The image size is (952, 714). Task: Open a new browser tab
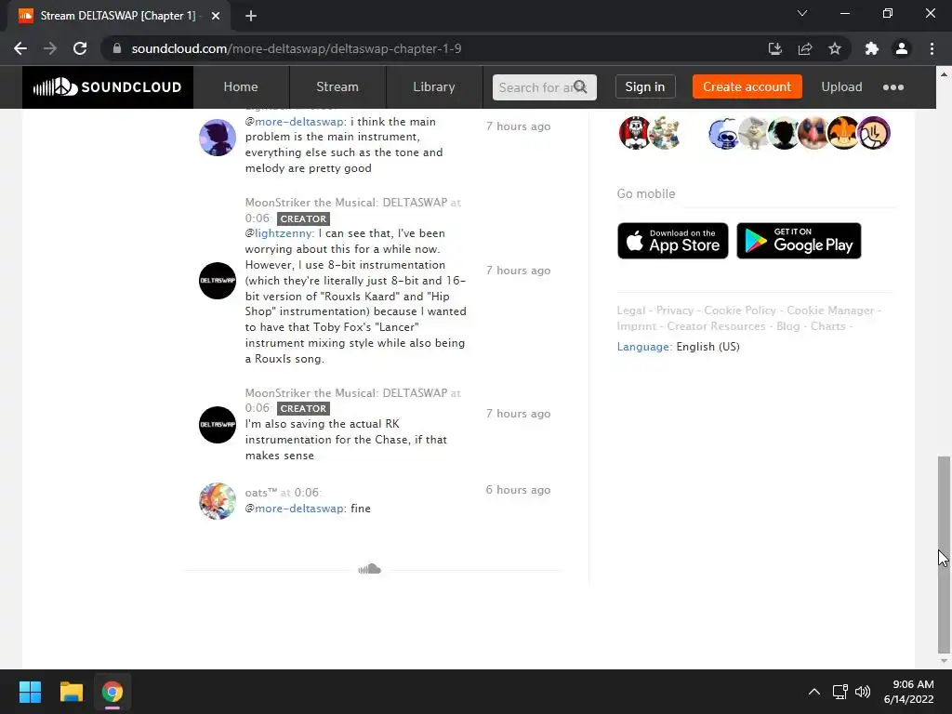[x=251, y=16]
